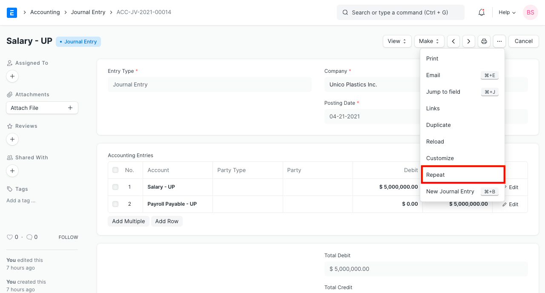The image size is (545, 293).
Task: Click the Cancel button
Action: click(x=523, y=41)
